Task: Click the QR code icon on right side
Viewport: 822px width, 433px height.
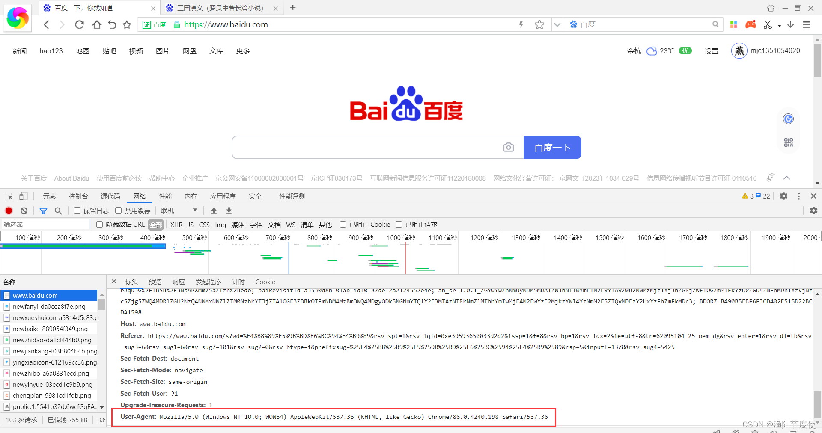Action: 789,142
